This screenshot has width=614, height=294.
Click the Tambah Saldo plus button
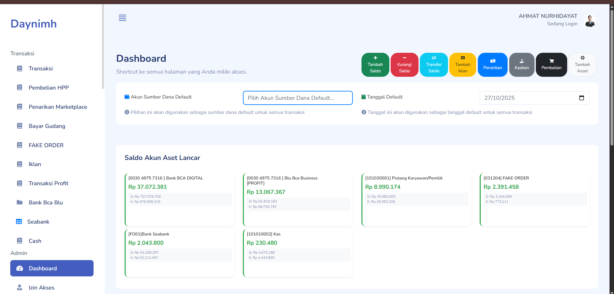tap(375, 65)
